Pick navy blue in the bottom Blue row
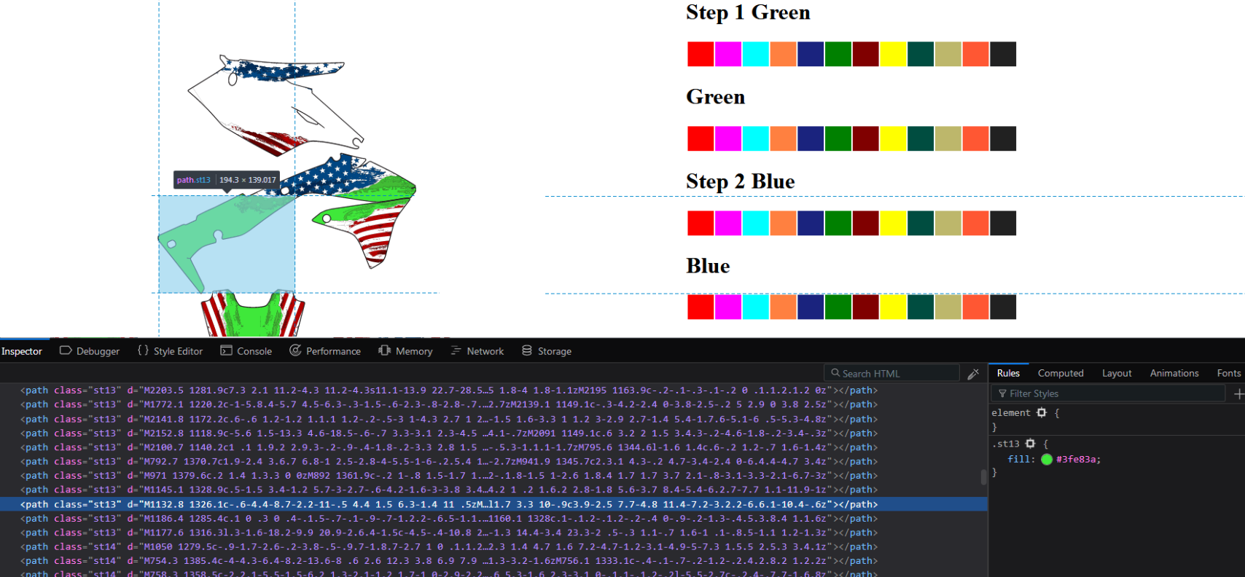The image size is (1245, 577). click(x=811, y=307)
